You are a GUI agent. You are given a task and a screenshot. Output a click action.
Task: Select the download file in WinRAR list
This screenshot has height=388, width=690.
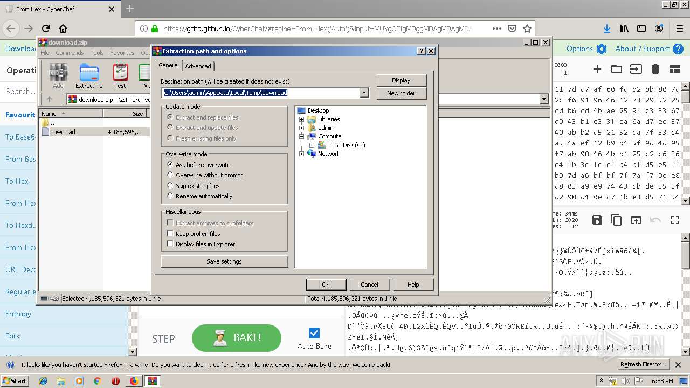click(63, 132)
